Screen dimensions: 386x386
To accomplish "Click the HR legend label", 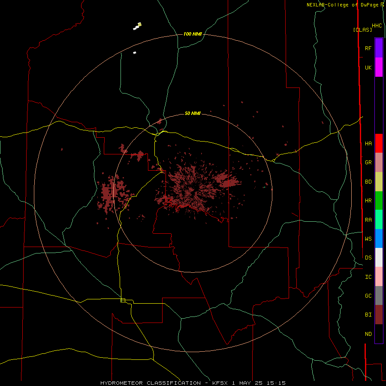I will point(368,201).
